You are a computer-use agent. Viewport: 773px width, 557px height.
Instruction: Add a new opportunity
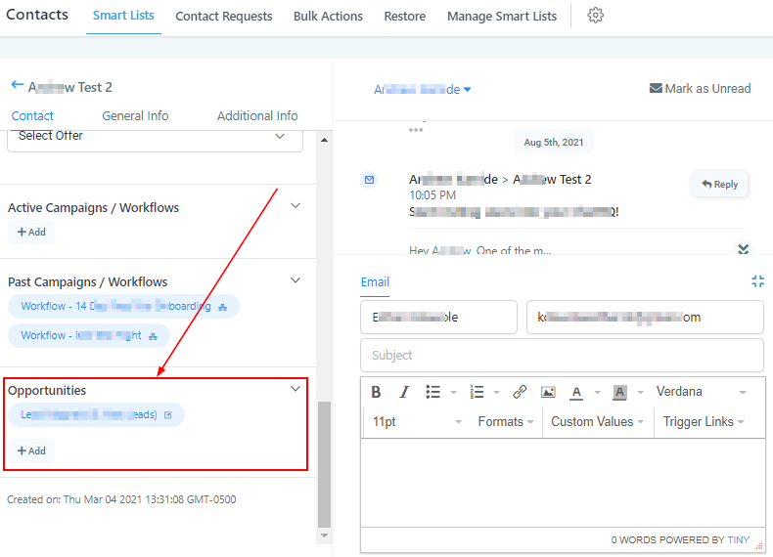coord(31,450)
